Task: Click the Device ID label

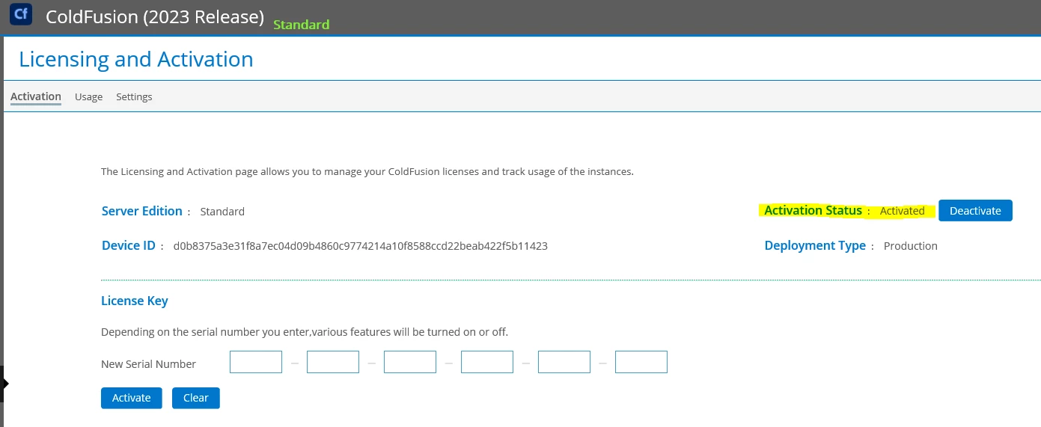Action: 129,245
